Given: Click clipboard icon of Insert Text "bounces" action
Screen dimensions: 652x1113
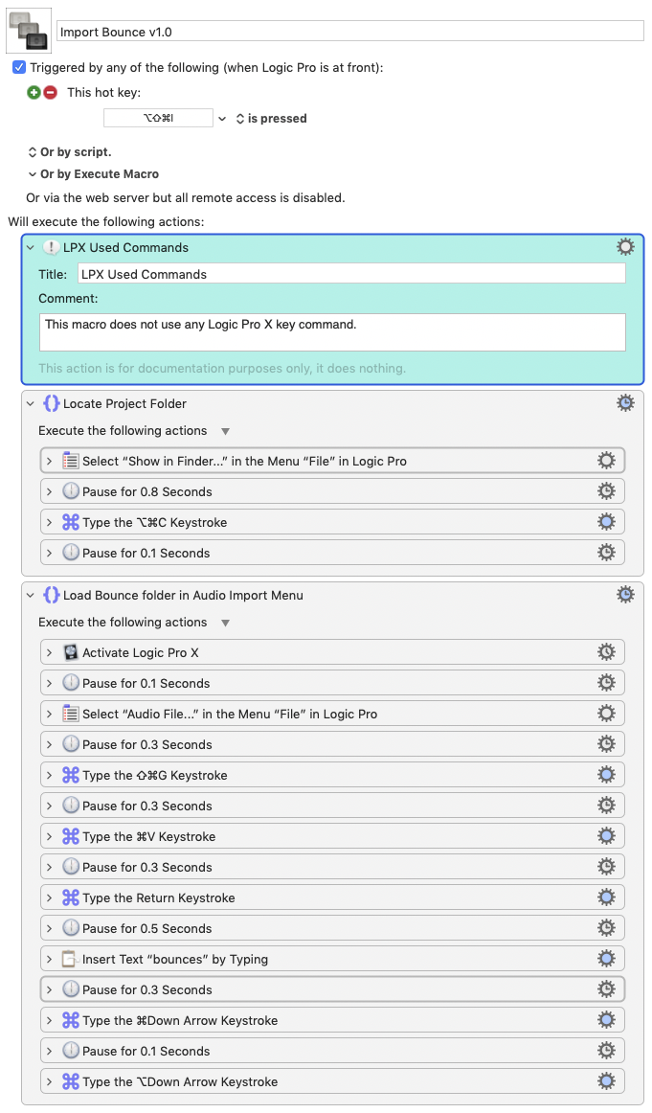Looking at the screenshot, I should 70,958.
